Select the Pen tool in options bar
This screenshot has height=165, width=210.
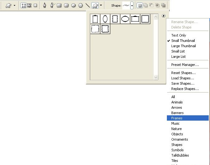(45, 5)
